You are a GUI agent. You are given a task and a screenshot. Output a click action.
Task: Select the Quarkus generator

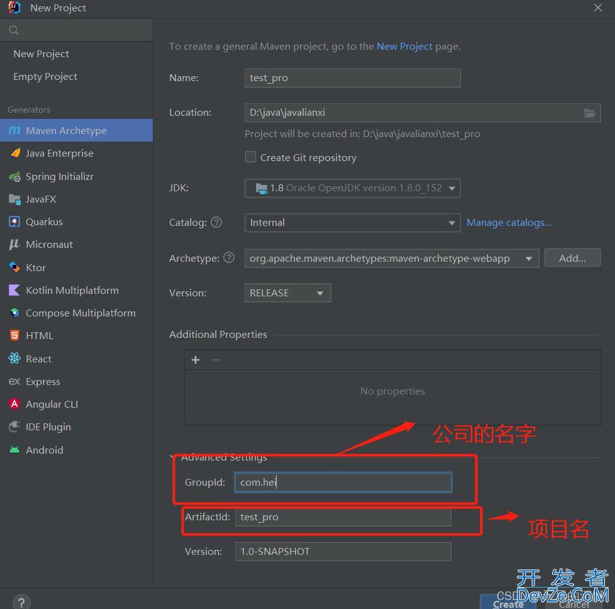(x=77, y=221)
